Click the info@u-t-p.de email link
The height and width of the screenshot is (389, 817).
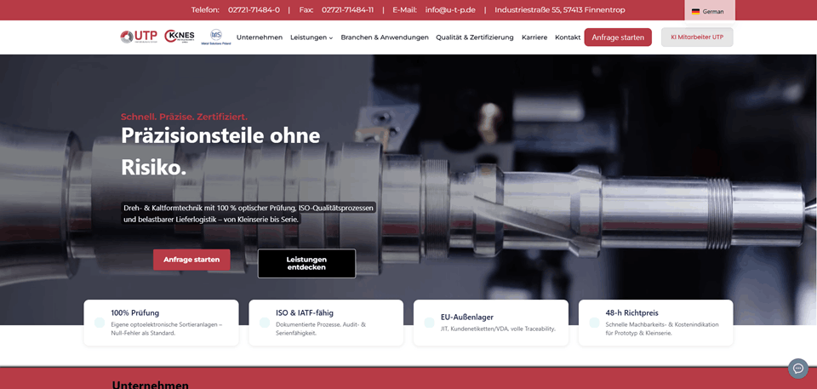[449, 10]
